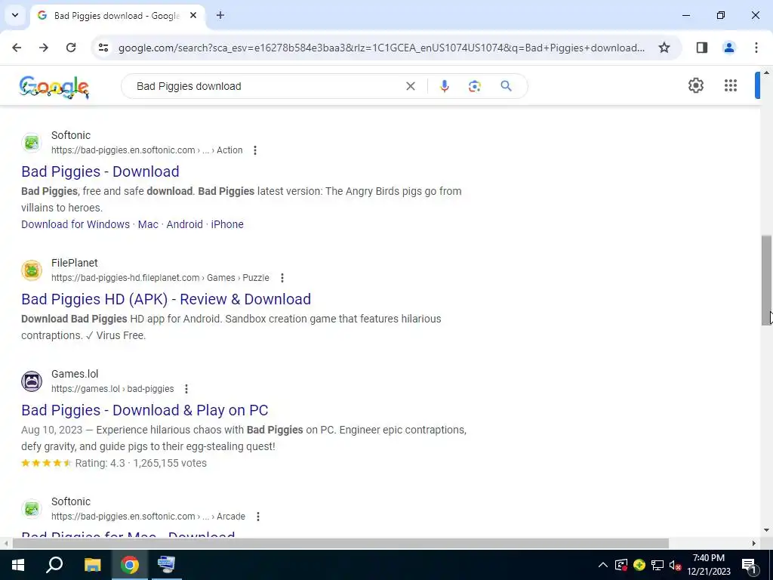Open the iPhone sublink under Softonic

pyautogui.click(x=227, y=224)
